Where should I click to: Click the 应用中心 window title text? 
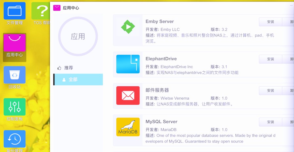(x=71, y=8)
